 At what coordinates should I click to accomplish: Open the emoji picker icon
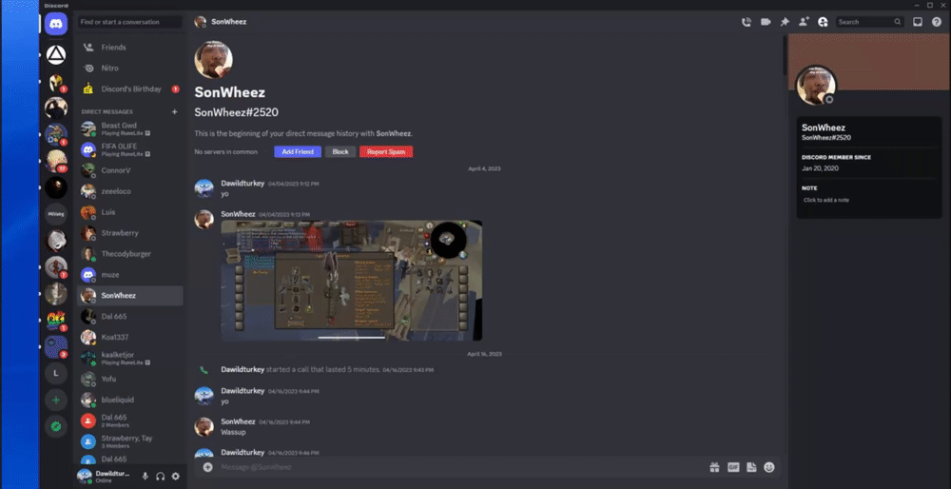769,467
